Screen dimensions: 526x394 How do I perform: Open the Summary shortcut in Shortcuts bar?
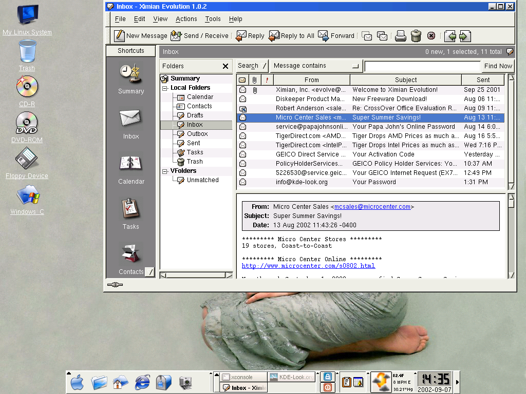tap(131, 78)
